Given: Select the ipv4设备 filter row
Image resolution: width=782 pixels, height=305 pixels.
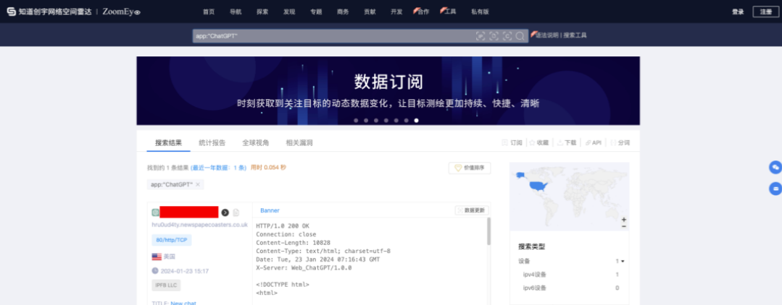Looking at the screenshot, I should click(569, 275).
